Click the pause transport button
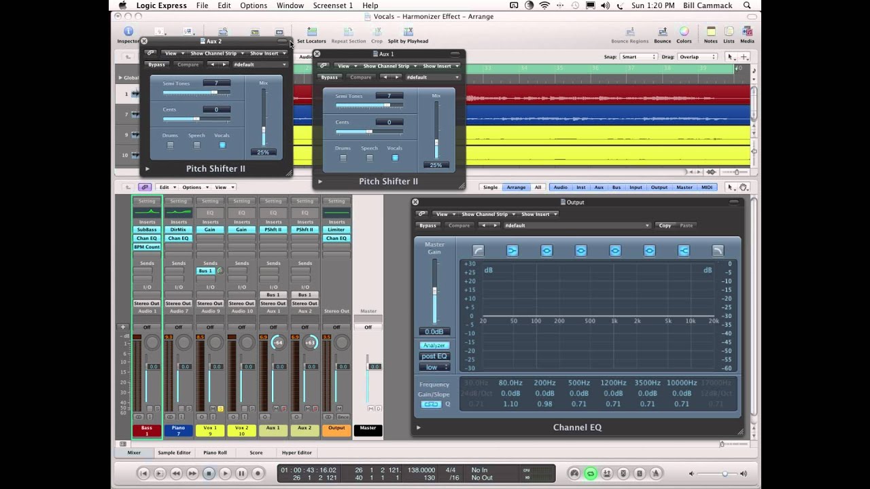Image resolution: width=870 pixels, height=489 pixels. point(241,473)
